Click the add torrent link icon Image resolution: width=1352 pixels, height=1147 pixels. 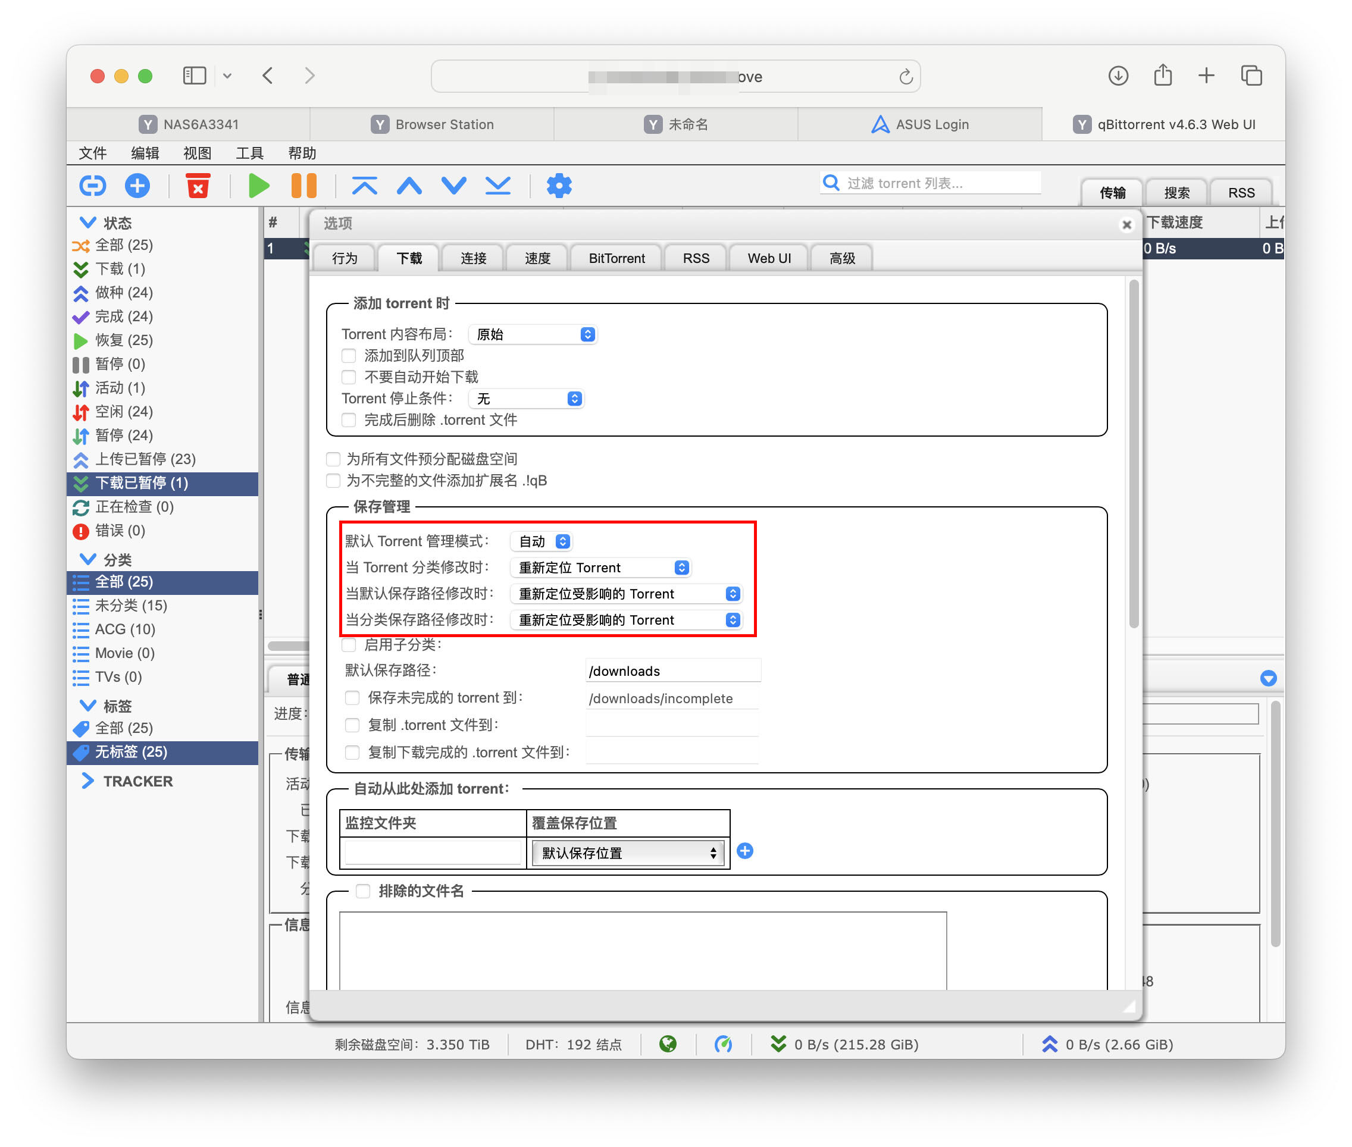tap(92, 186)
